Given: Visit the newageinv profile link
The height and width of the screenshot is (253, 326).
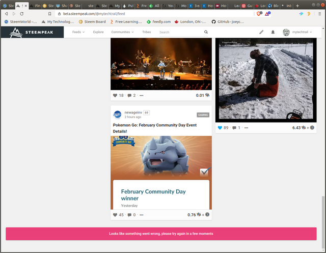Looking at the screenshot, I should tap(133, 113).
